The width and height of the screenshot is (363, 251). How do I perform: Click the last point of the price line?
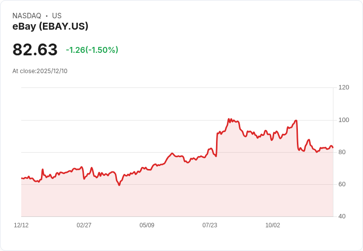tap(333, 147)
